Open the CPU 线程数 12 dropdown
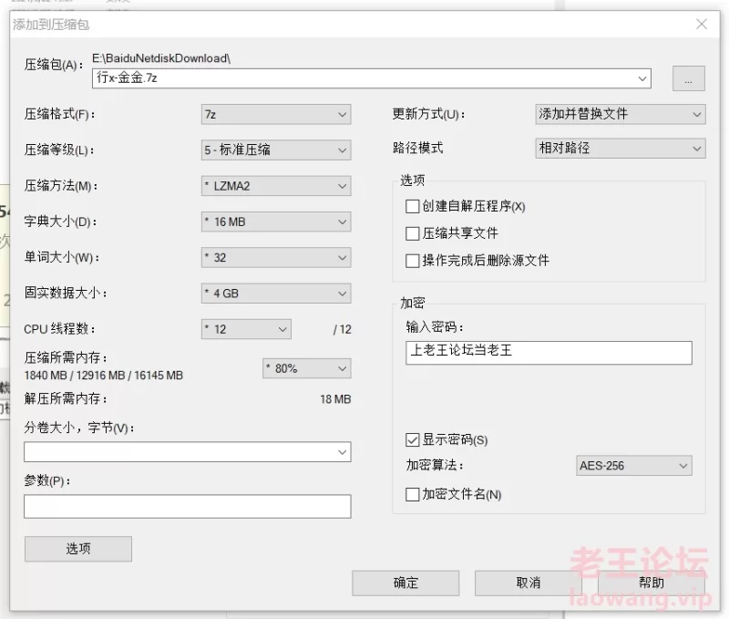This screenshot has width=729, height=619. 246,329
